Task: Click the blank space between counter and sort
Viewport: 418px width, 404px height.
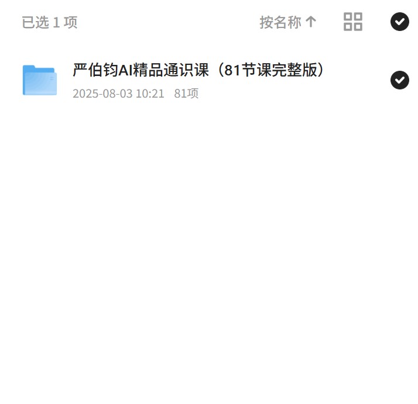Action: point(168,22)
